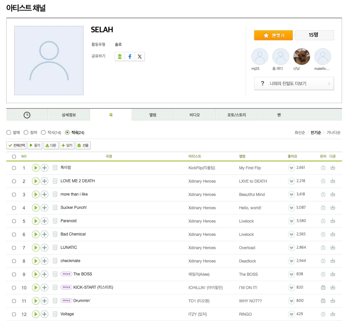Download Paranoid track icon

tap(333, 221)
